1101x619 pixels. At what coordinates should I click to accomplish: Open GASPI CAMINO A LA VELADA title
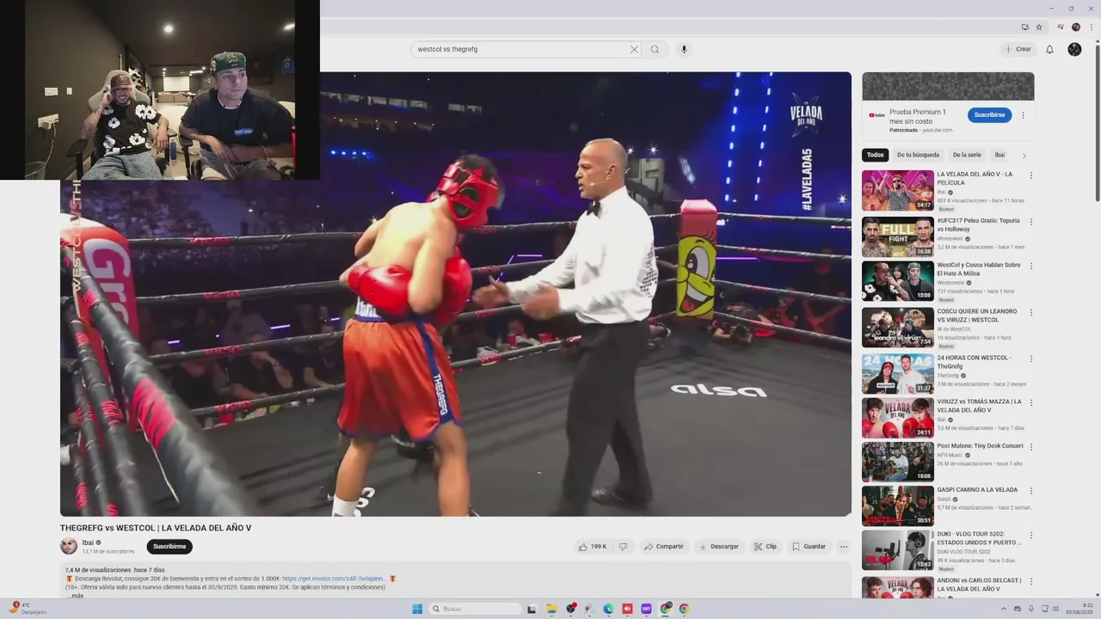[x=977, y=490]
